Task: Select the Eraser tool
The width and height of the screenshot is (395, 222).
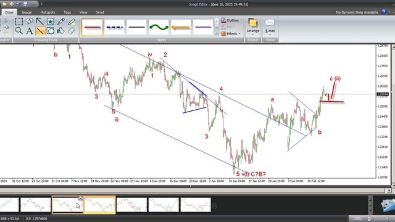Action: pos(72,31)
